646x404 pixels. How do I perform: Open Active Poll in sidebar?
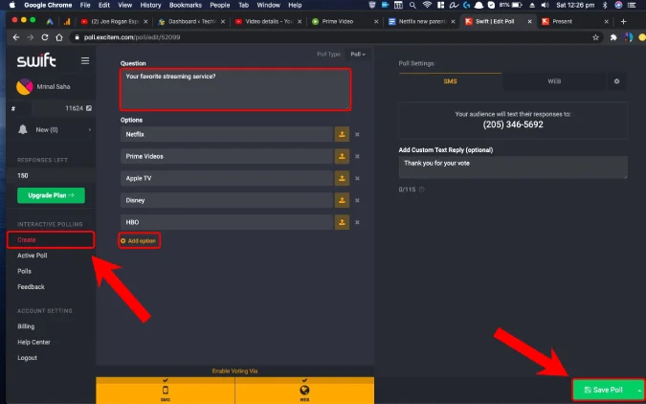tap(33, 256)
